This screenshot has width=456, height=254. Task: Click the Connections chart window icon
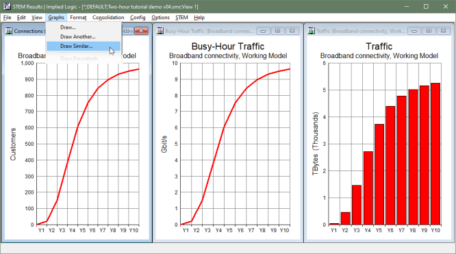[x=9, y=31]
